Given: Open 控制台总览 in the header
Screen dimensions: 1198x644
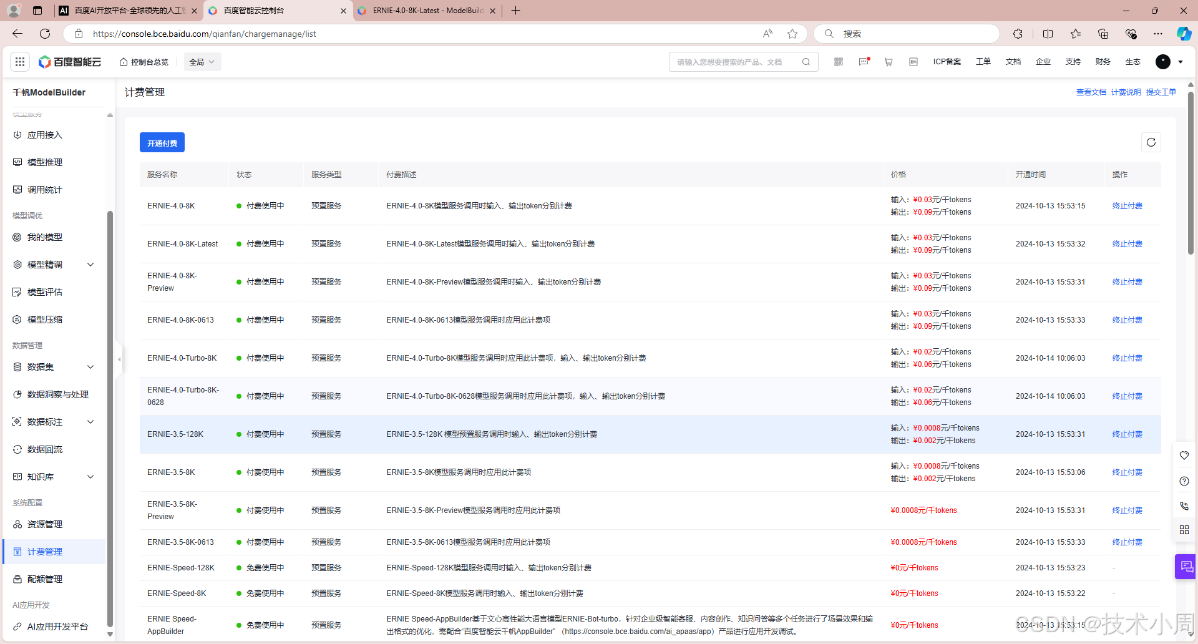Looking at the screenshot, I should tap(144, 62).
